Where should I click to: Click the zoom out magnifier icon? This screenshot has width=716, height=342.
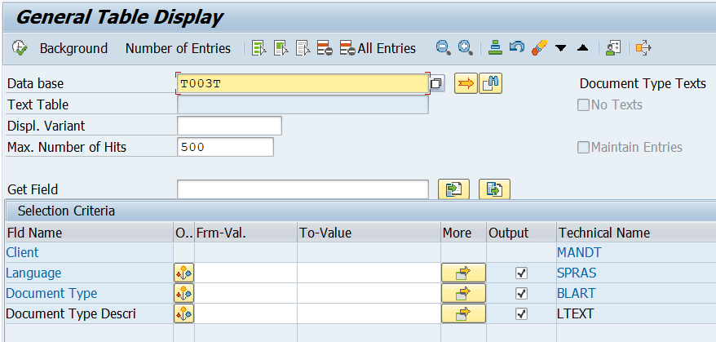pos(444,47)
